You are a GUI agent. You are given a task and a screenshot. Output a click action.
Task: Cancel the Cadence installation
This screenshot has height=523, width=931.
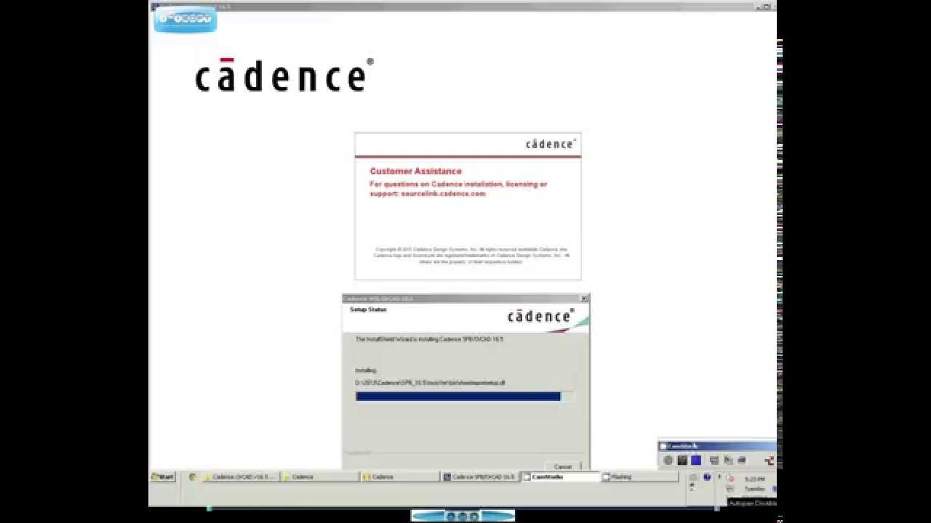(x=562, y=466)
